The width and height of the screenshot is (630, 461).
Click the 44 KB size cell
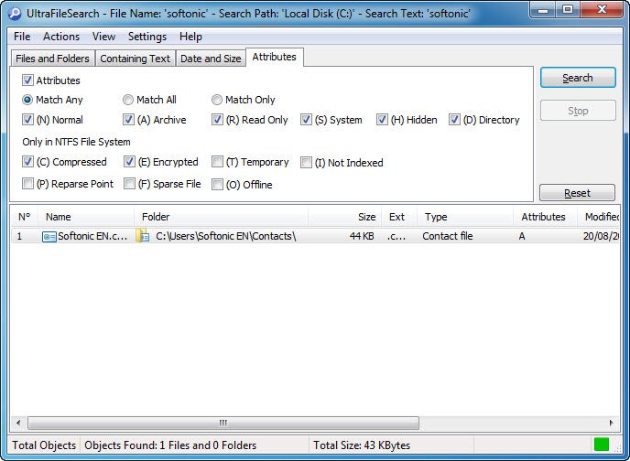coord(362,236)
